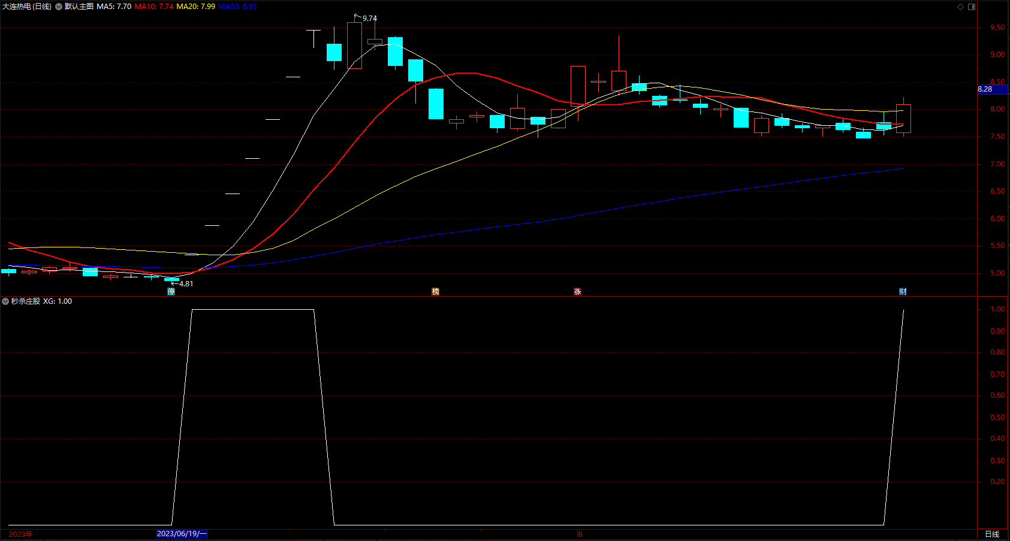
Task: Click the XG: 1.00 indicator value
Action: (58, 301)
